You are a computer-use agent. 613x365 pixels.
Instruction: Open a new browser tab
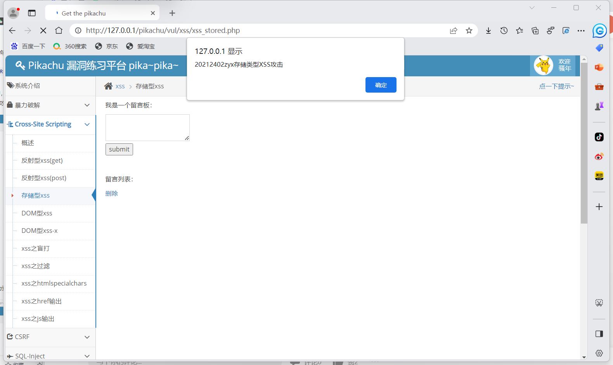(x=172, y=13)
